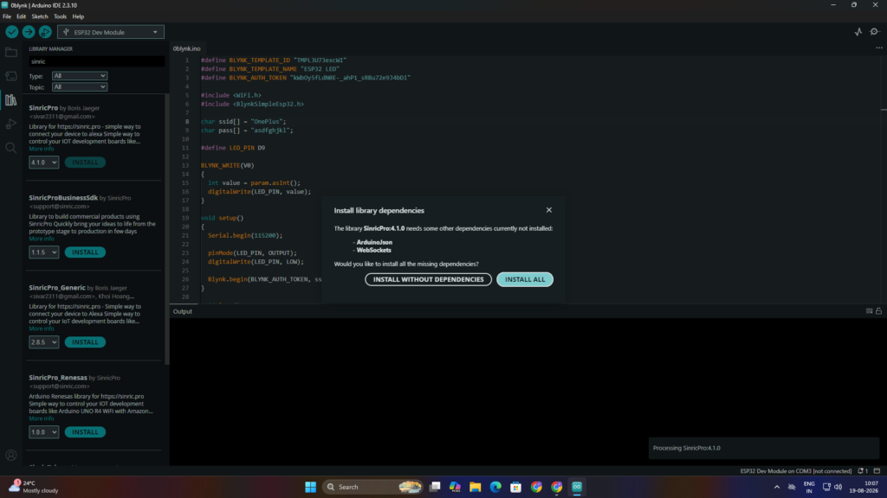
Task: Close the Install library dependencies dialog
Action: tap(548, 210)
